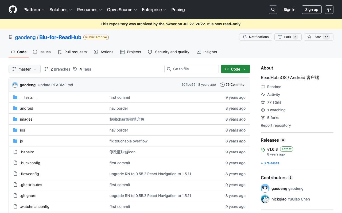Open gaodeng's contributor avatar in sidebar
The width and height of the screenshot is (342, 213).
(x=265, y=189)
